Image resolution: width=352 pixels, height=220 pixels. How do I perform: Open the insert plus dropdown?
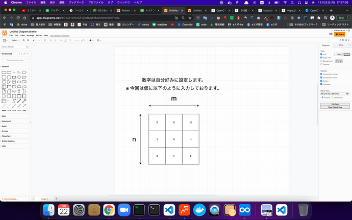point(91,40)
